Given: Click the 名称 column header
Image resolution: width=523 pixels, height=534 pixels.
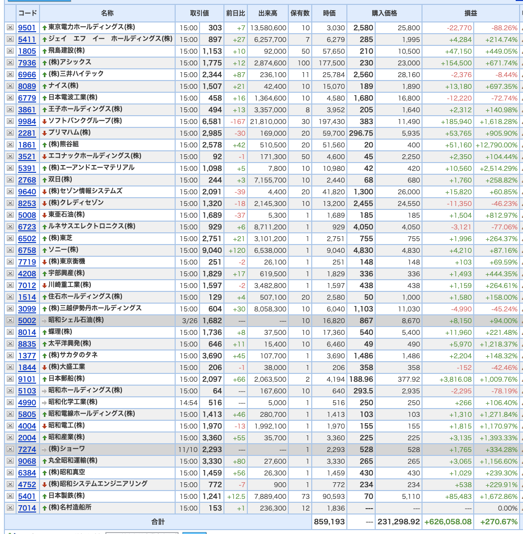Looking at the screenshot, I should pyautogui.click(x=107, y=13).
